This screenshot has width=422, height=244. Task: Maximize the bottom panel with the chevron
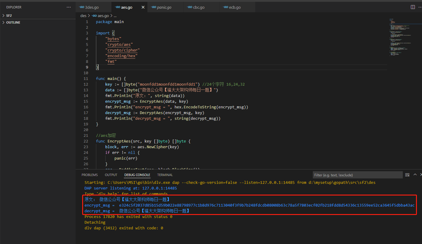coord(415,175)
